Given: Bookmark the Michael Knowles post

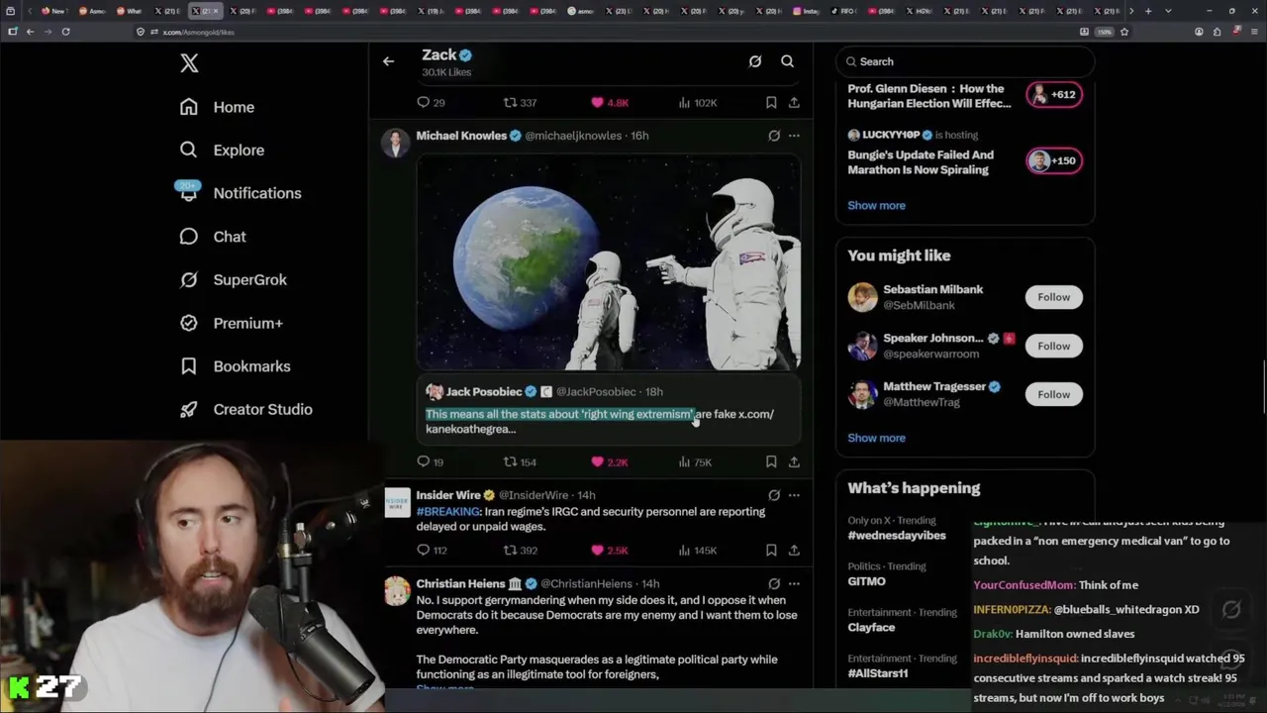Looking at the screenshot, I should pyautogui.click(x=771, y=461).
